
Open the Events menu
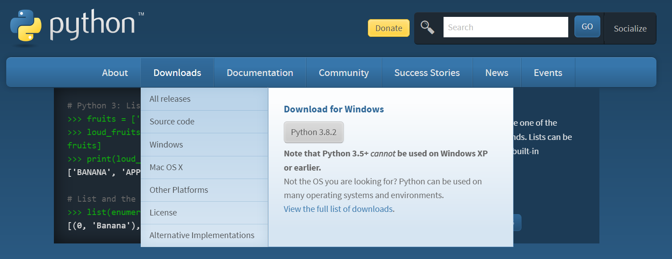(548, 73)
